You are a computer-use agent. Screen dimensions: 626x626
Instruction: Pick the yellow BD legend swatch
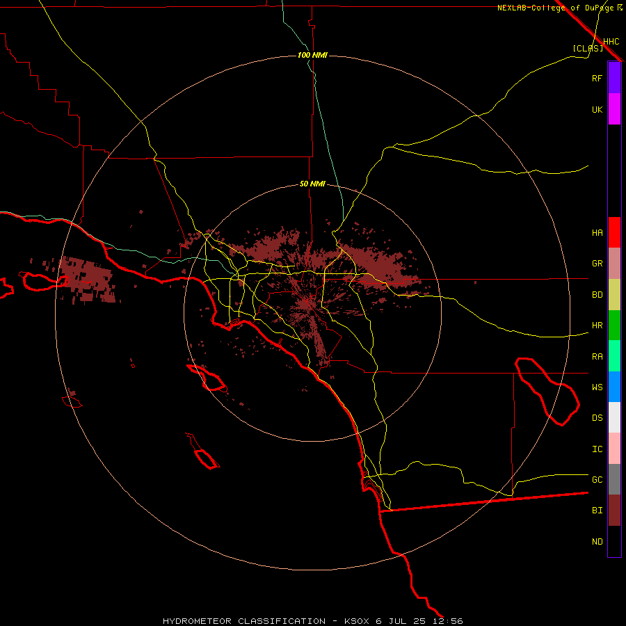click(614, 295)
